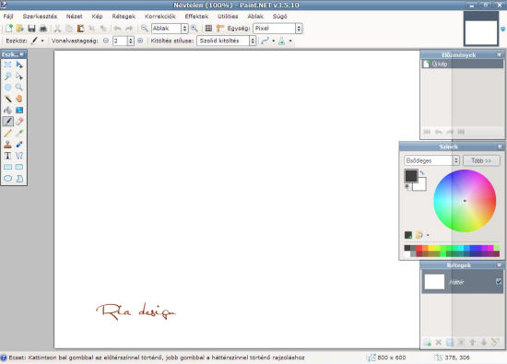
Task: Select the Ellipse shape tool
Action: pyautogui.click(x=7, y=179)
